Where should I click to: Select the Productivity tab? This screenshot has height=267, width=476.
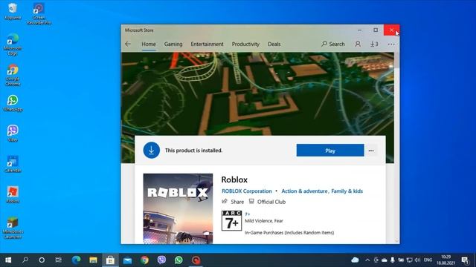[x=245, y=44]
